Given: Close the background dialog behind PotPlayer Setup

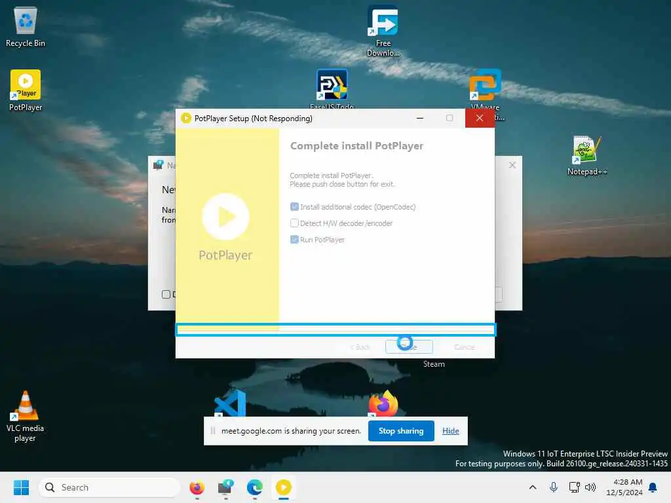Looking at the screenshot, I should point(512,165).
